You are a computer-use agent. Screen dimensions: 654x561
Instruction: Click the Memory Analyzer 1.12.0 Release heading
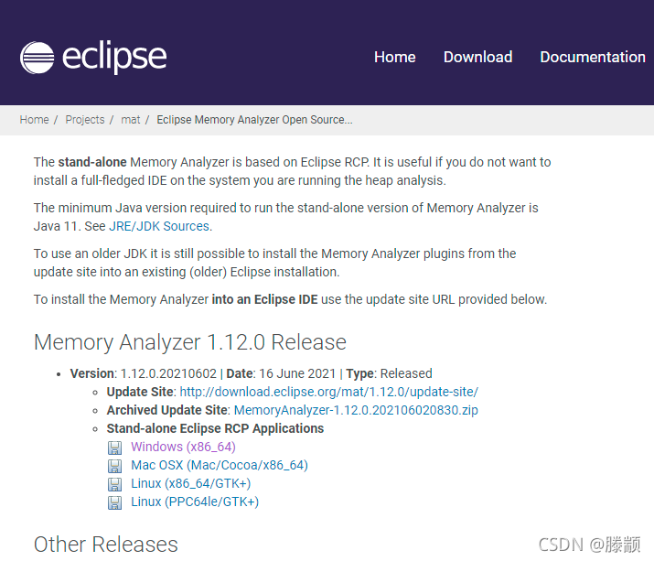(x=189, y=342)
